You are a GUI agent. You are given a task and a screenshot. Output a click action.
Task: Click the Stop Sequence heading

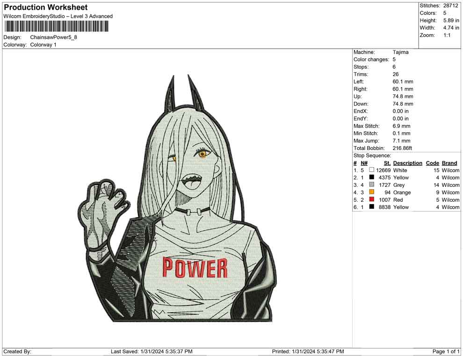[x=372, y=156]
